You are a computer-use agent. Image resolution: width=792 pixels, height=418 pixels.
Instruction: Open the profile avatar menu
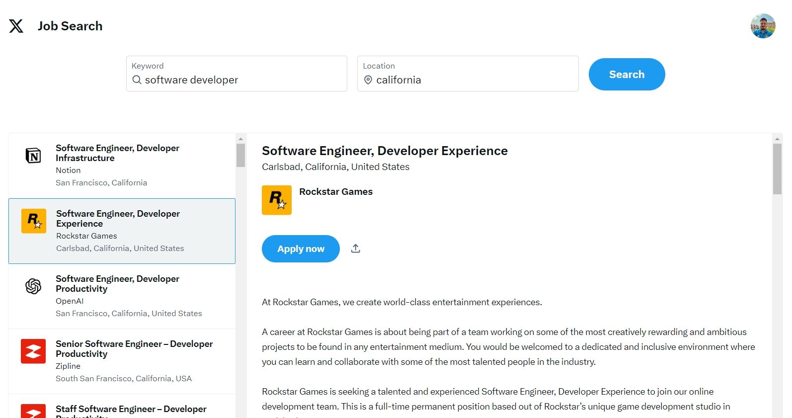click(763, 26)
